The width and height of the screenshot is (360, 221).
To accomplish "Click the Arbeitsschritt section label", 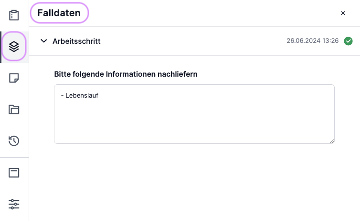I will 76,41.
